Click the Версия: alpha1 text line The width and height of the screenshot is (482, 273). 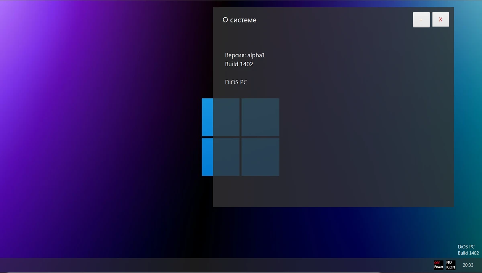click(x=245, y=55)
